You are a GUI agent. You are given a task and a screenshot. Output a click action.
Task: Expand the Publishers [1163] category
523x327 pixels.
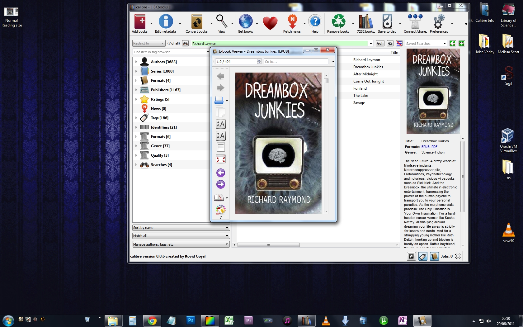136,90
